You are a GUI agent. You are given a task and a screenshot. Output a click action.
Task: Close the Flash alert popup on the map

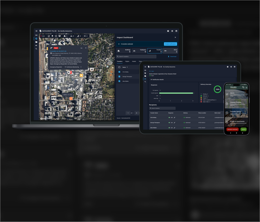(x=86, y=48)
